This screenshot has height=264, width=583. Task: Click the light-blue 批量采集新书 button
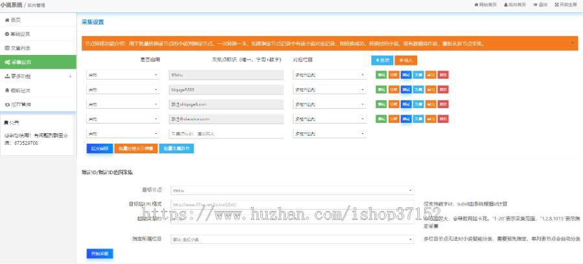pyautogui.click(x=176, y=149)
